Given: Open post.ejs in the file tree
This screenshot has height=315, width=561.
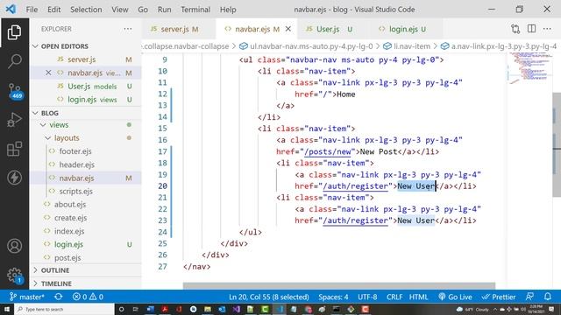Looking at the screenshot, I should tap(67, 258).
